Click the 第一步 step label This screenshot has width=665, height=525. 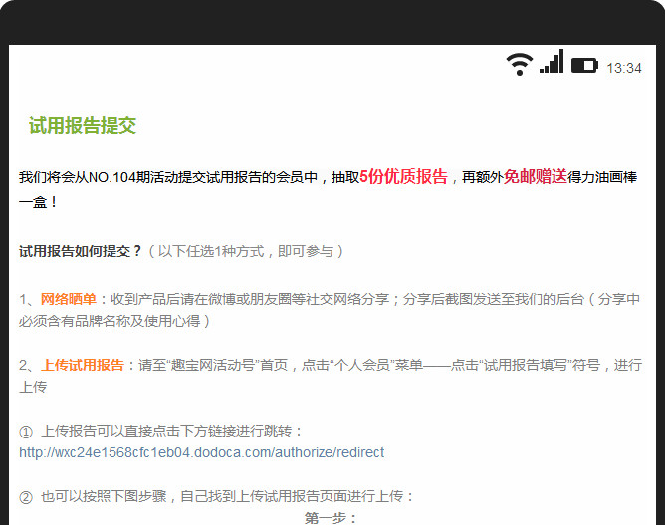coord(330,518)
